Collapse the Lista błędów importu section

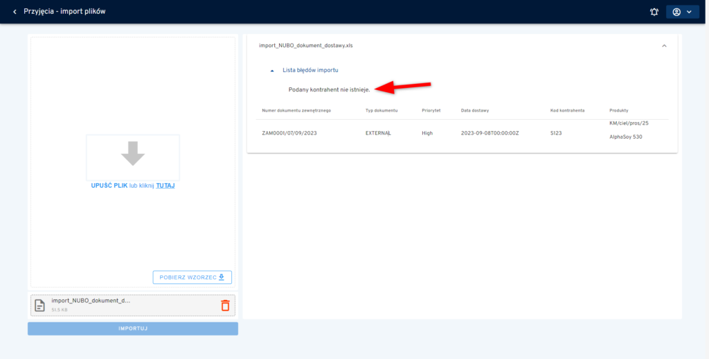point(272,71)
